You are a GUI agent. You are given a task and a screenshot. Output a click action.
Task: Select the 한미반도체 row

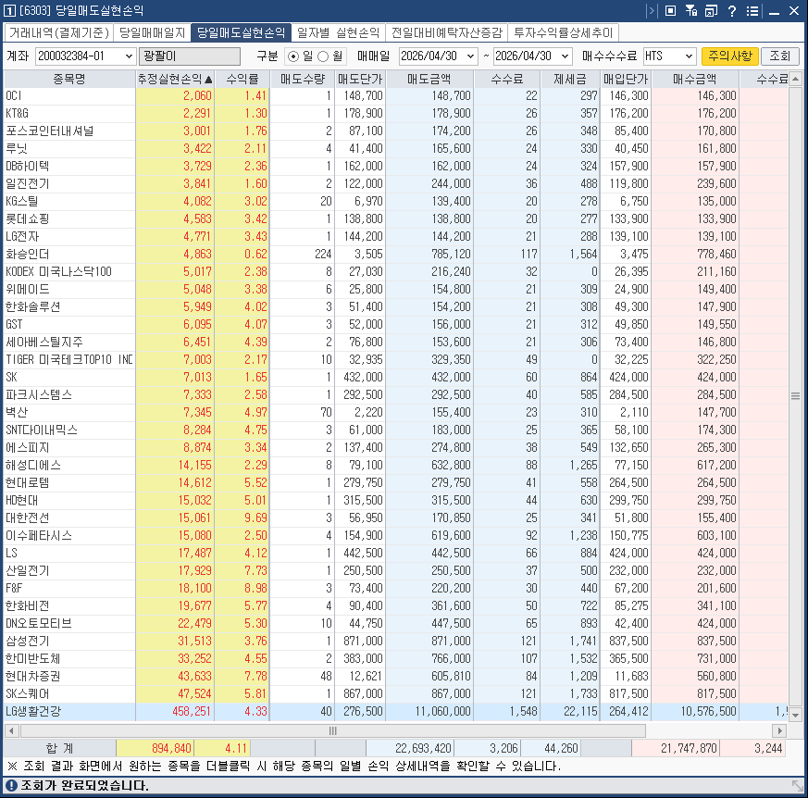pos(396,658)
